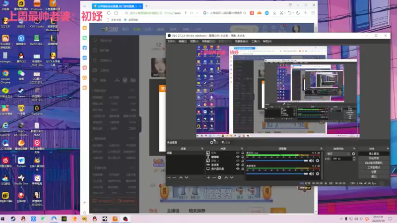Open browser downloads icon
This screenshot has width=397, height=223.
pos(274,13)
